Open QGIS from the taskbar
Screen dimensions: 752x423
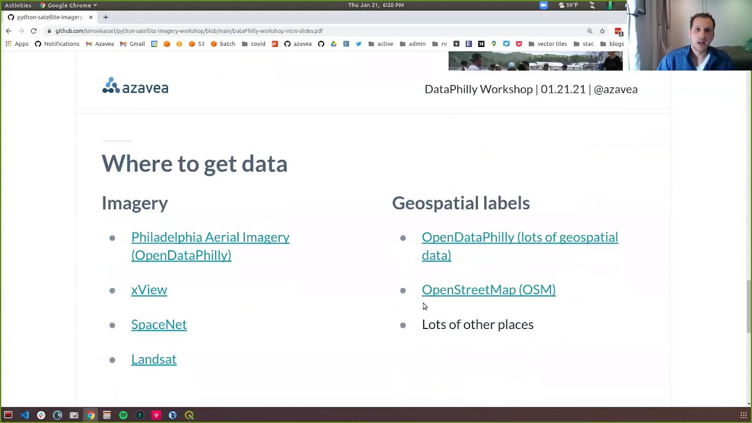pos(189,415)
